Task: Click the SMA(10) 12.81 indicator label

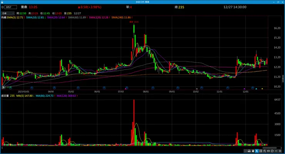Action: [x=35, y=18]
